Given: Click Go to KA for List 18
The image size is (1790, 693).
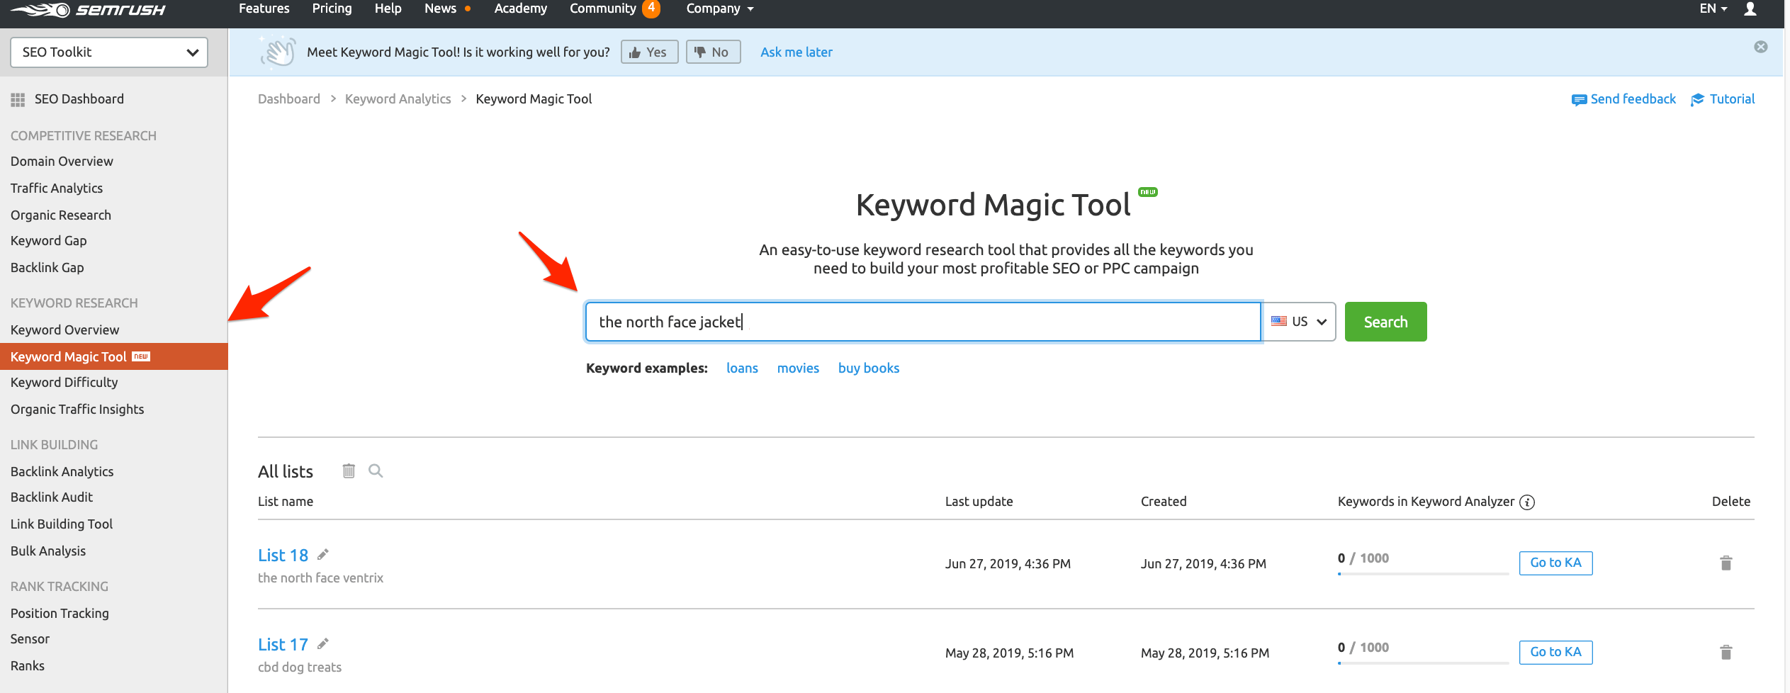Looking at the screenshot, I should click(1555, 563).
